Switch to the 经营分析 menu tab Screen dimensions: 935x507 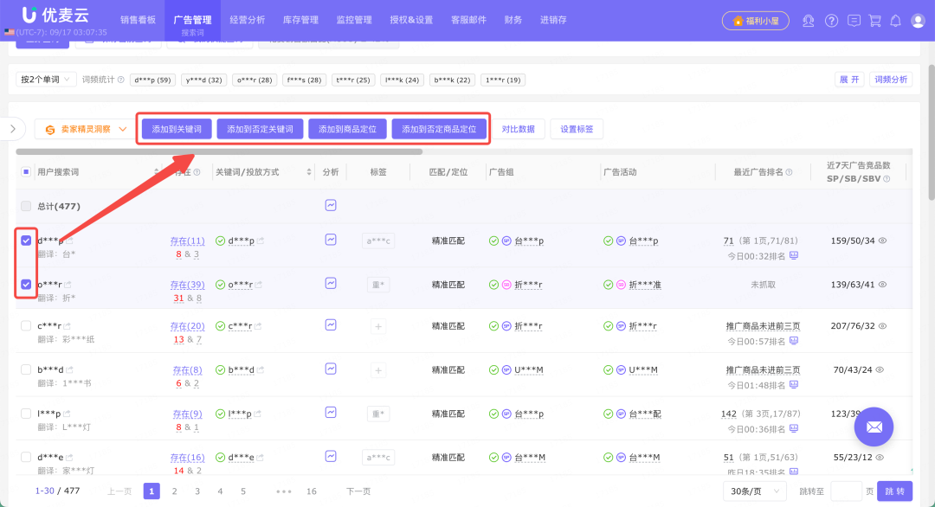246,18
